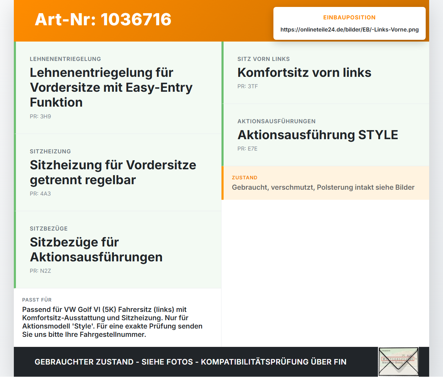
Task: Select the Einbauposition label
Action: [350, 17]
